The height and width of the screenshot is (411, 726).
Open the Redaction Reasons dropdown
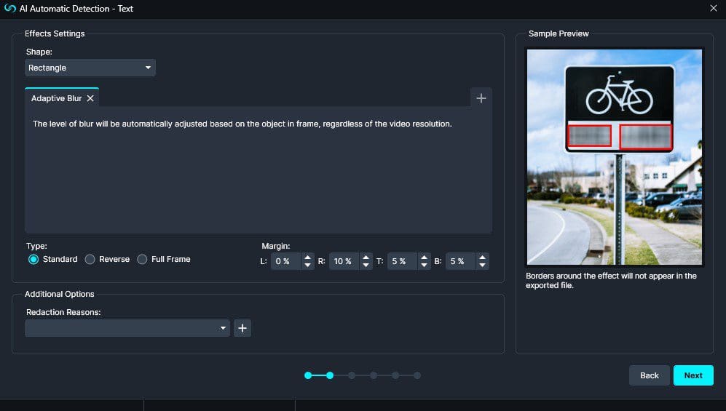tap(127, 328)
